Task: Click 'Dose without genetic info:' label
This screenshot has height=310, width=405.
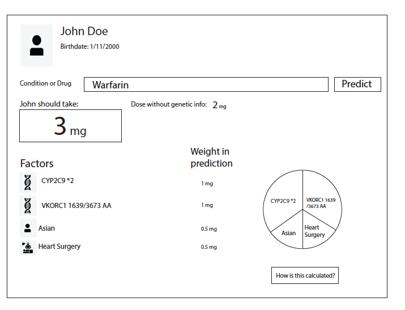Action: coord(169,104)
